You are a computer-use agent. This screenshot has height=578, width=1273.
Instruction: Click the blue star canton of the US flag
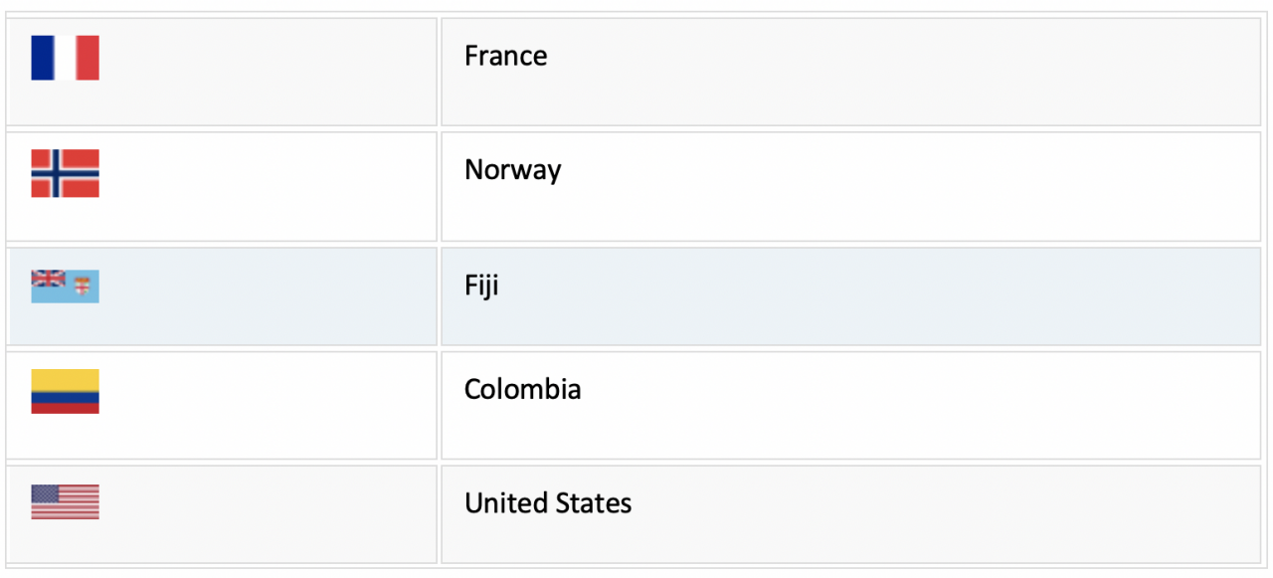pos(45,493)
